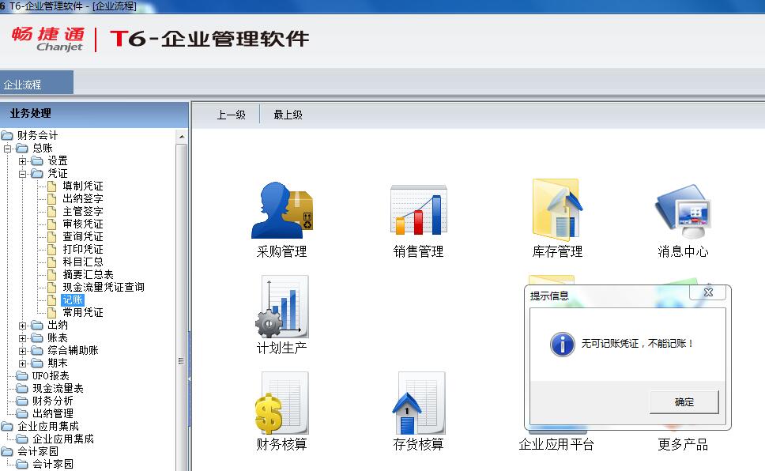The image size is (765, 471).
Task: Click the 设置 folder icon
Action: point(37,161)
